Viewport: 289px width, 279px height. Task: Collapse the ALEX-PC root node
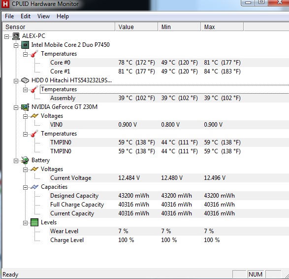pos(6,36)
